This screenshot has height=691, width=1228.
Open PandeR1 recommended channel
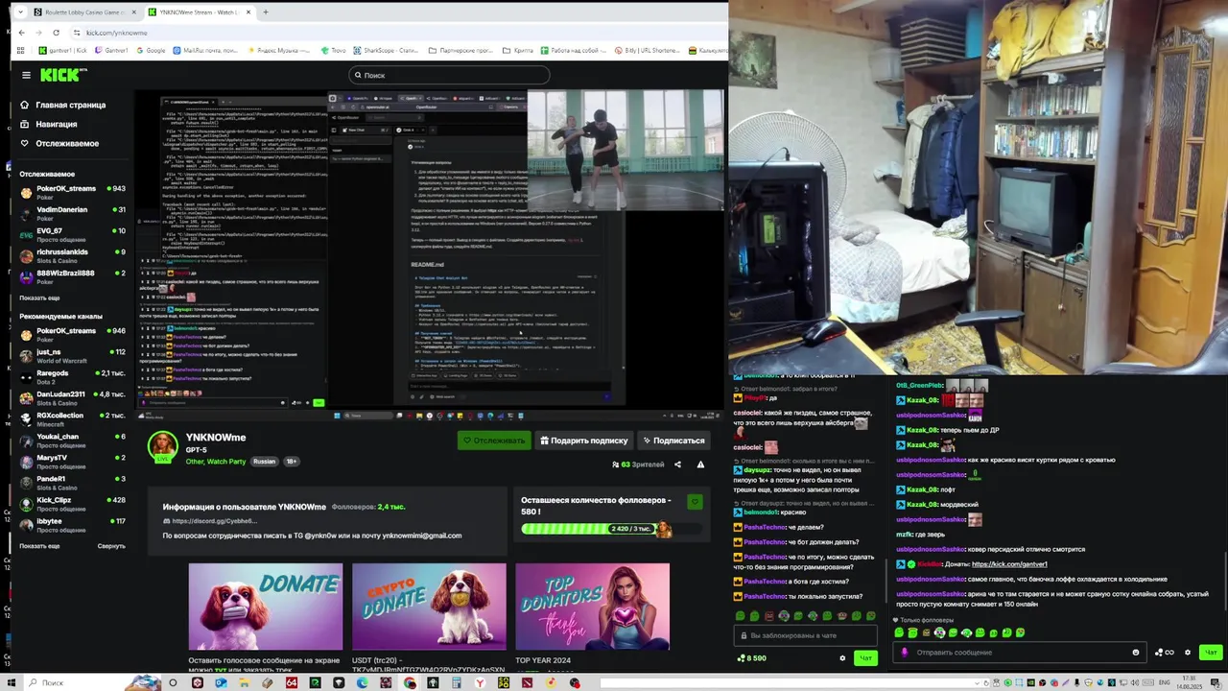pyautogui.click(x=73, y=482)
